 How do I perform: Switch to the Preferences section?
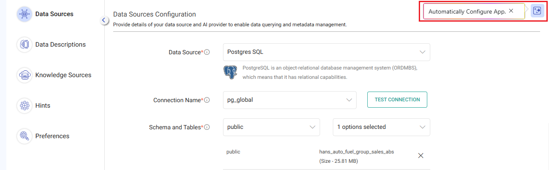(52, 136)
